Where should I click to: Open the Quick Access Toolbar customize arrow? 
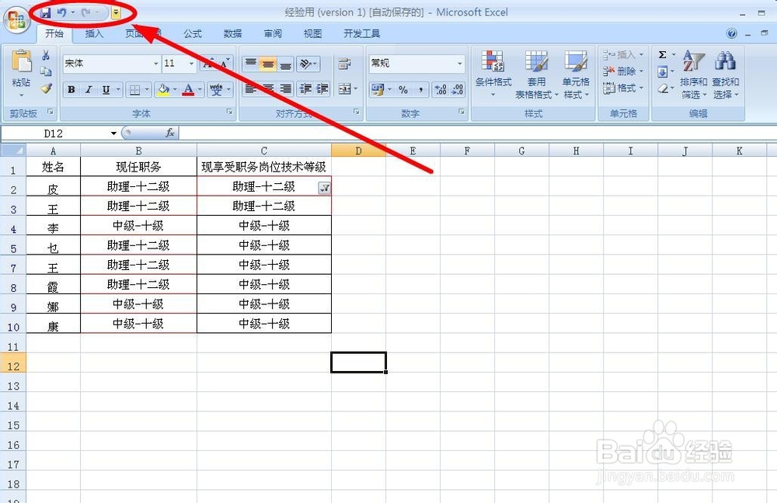(115, 13)
